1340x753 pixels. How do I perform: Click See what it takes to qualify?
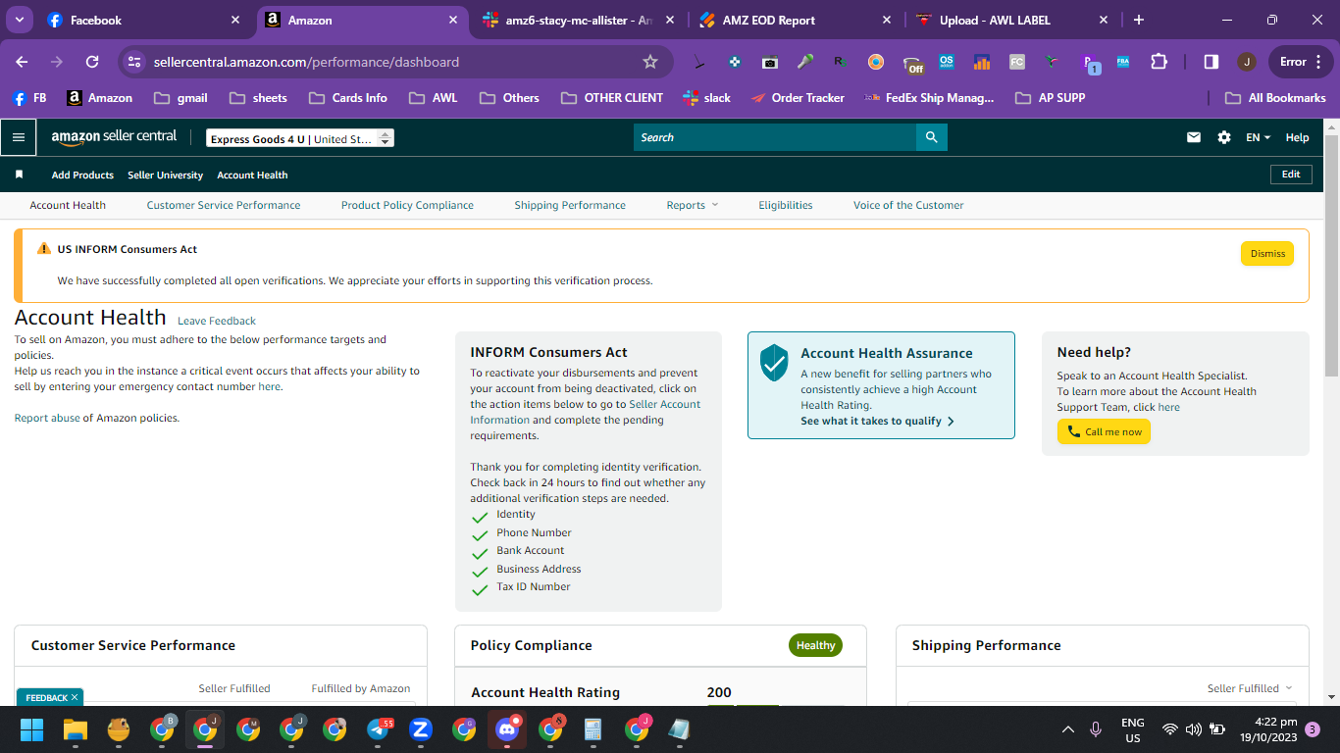point(877,421)
